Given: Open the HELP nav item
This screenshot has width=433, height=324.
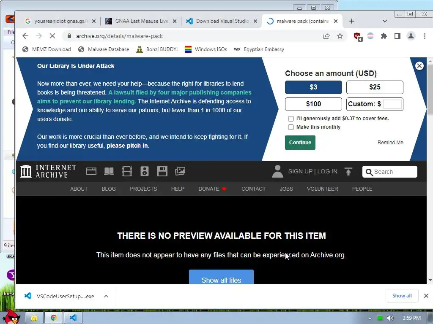Looking at the screenshot, I should point(178,189).
